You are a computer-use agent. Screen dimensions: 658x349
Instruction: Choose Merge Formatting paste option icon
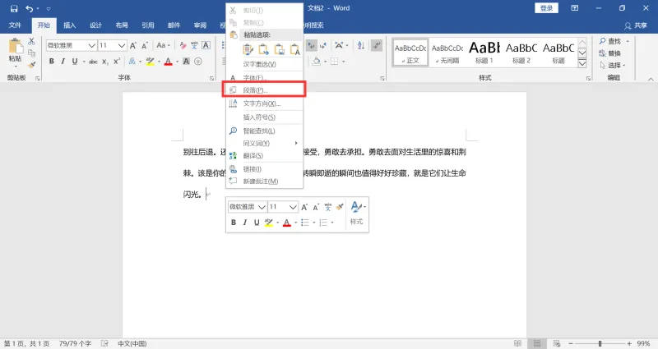click(x=263, y=49)
